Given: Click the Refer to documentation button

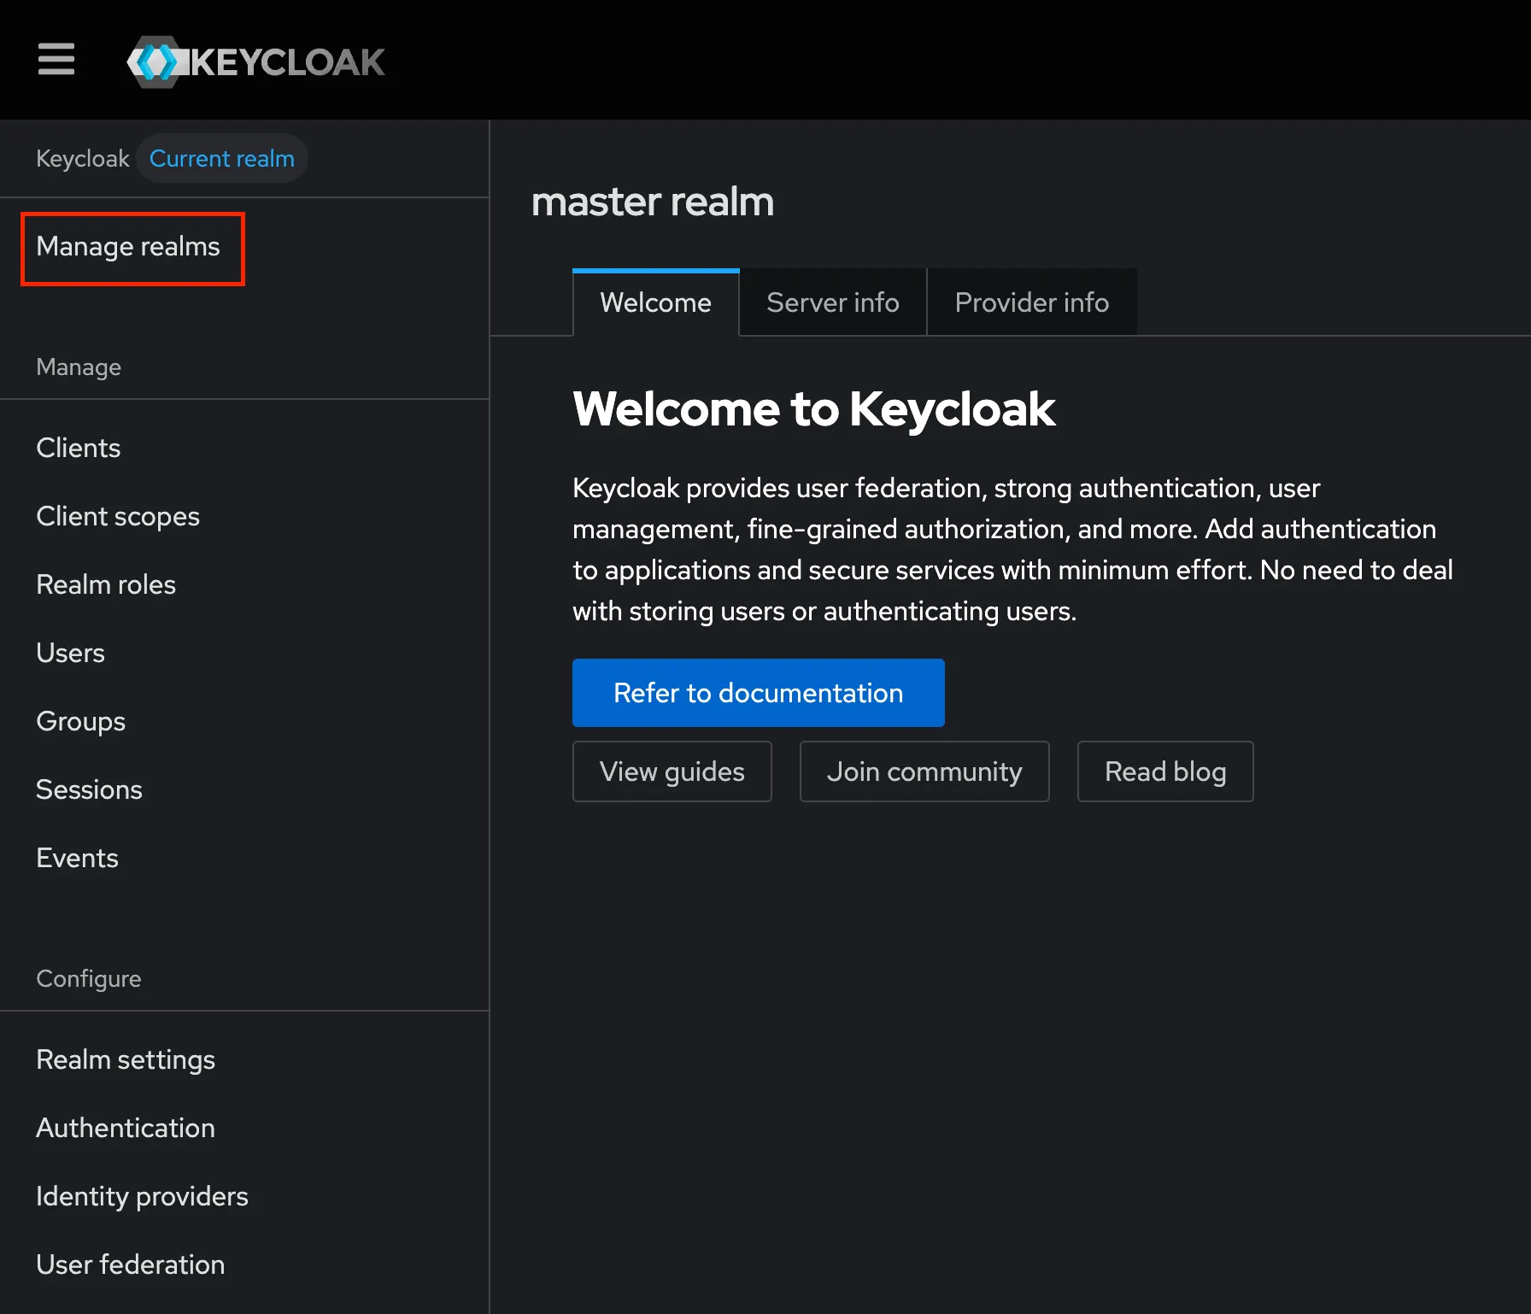Looking at the screenshot, I should coord(758,693).
